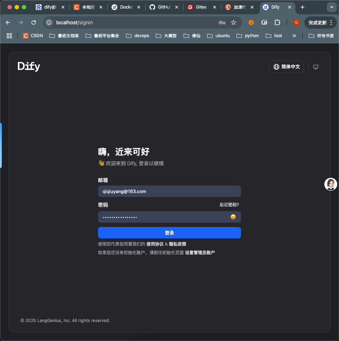Switch to the 加速代 tab
339x341 pixels.
point(236,7)
